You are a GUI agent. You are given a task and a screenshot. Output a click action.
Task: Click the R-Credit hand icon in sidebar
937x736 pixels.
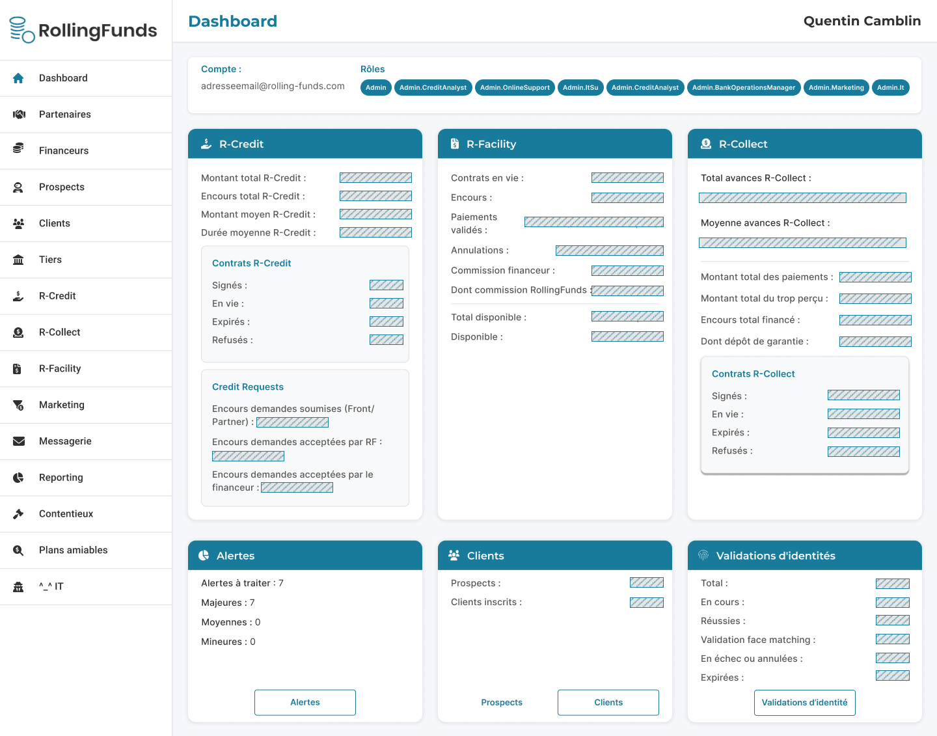pyautogui.click(x=18, y=296)
